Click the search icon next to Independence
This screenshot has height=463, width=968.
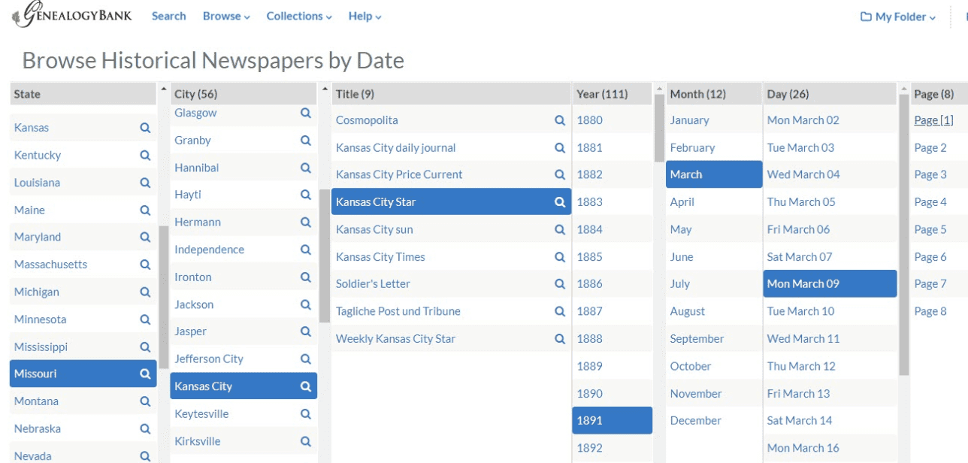306,250
